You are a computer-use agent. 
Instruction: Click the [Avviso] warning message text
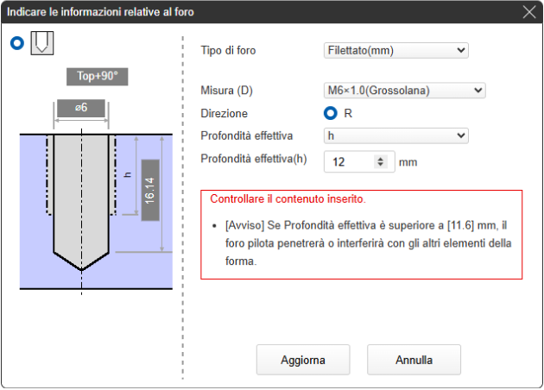coord(361,242)
